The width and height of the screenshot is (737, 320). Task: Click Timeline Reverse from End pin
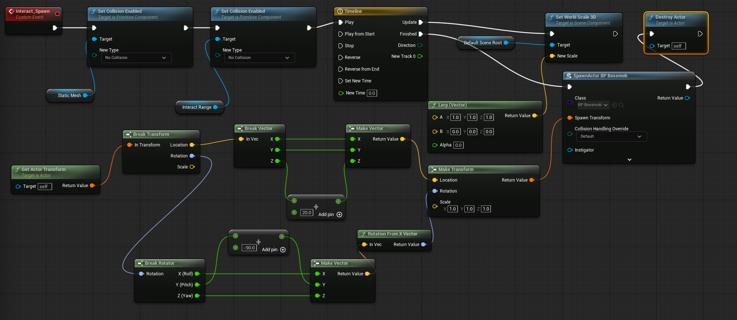[341, 69]
